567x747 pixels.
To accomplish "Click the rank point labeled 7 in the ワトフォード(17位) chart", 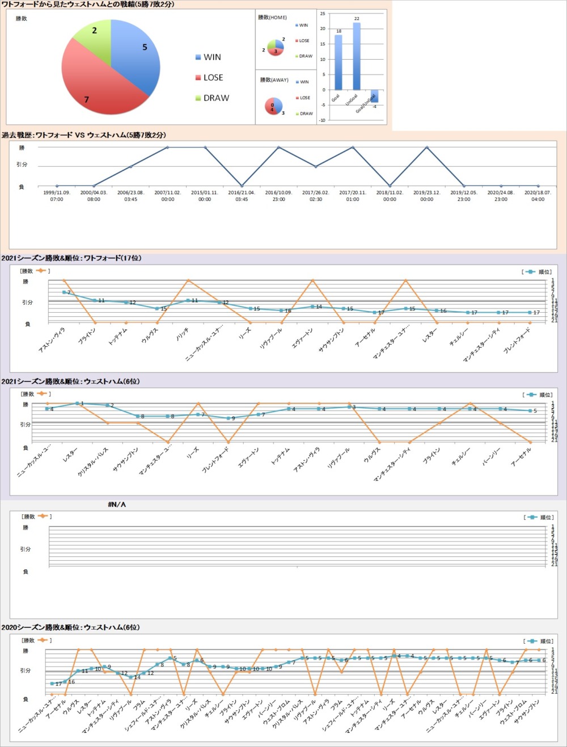I will click(64, 292).
